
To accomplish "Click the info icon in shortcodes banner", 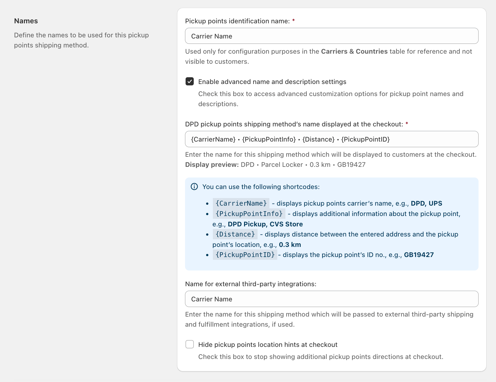I will [194, 187].
